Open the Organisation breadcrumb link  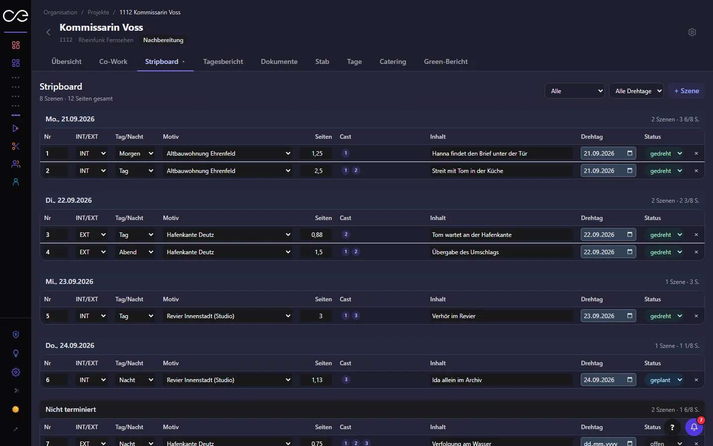[60, 12]
